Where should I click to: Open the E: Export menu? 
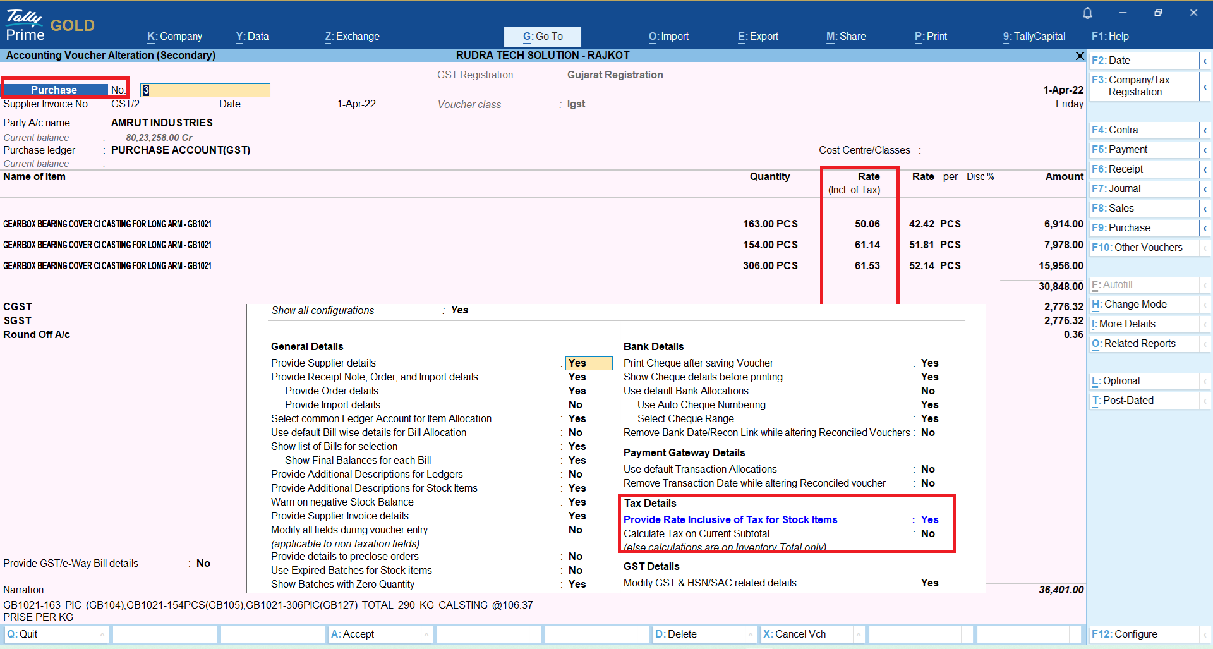757,37
